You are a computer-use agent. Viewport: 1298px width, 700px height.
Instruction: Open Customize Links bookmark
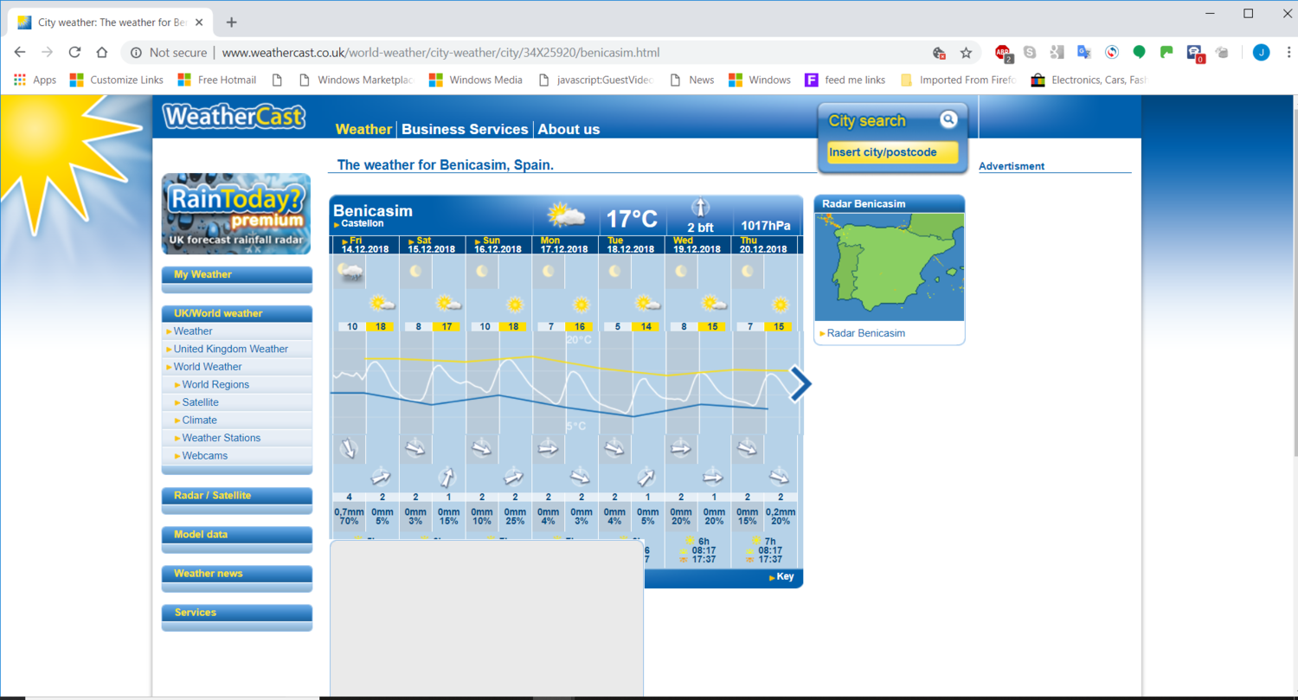click(x=117, y=80)
